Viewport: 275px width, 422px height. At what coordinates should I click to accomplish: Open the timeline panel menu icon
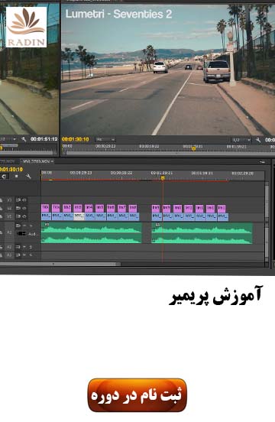262,162
